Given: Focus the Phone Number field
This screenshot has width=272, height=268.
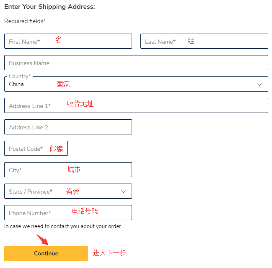Looking at the screenshot, I should [68, 213].
